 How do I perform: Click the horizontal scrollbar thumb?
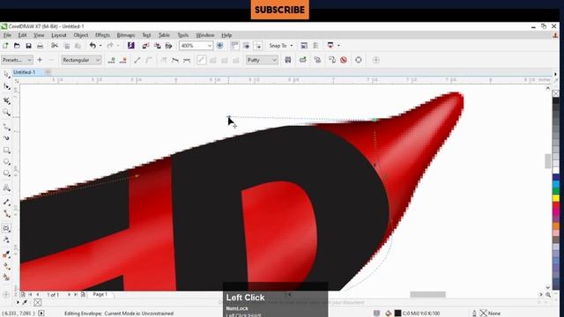point(427,295)
